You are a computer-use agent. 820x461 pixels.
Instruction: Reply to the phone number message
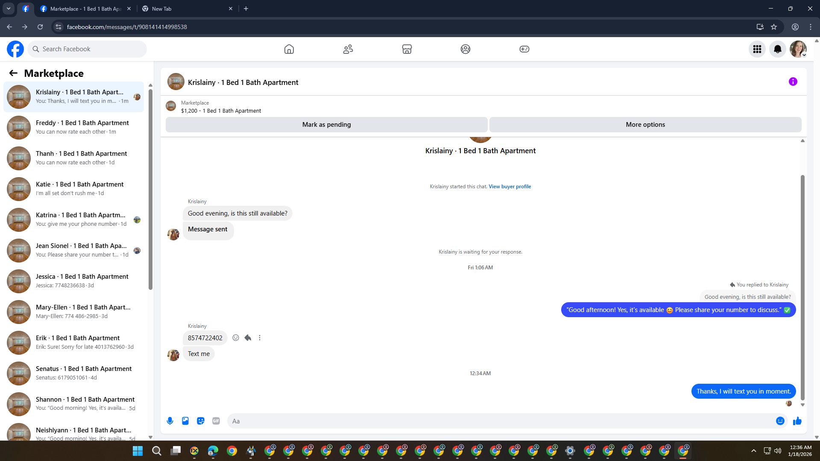pos(248,338)
